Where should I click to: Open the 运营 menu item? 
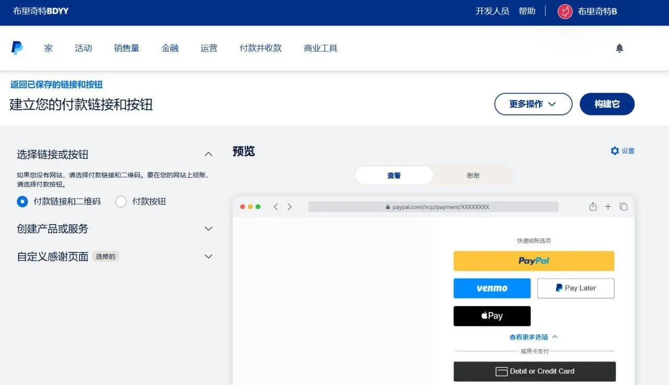pos(209,48)
